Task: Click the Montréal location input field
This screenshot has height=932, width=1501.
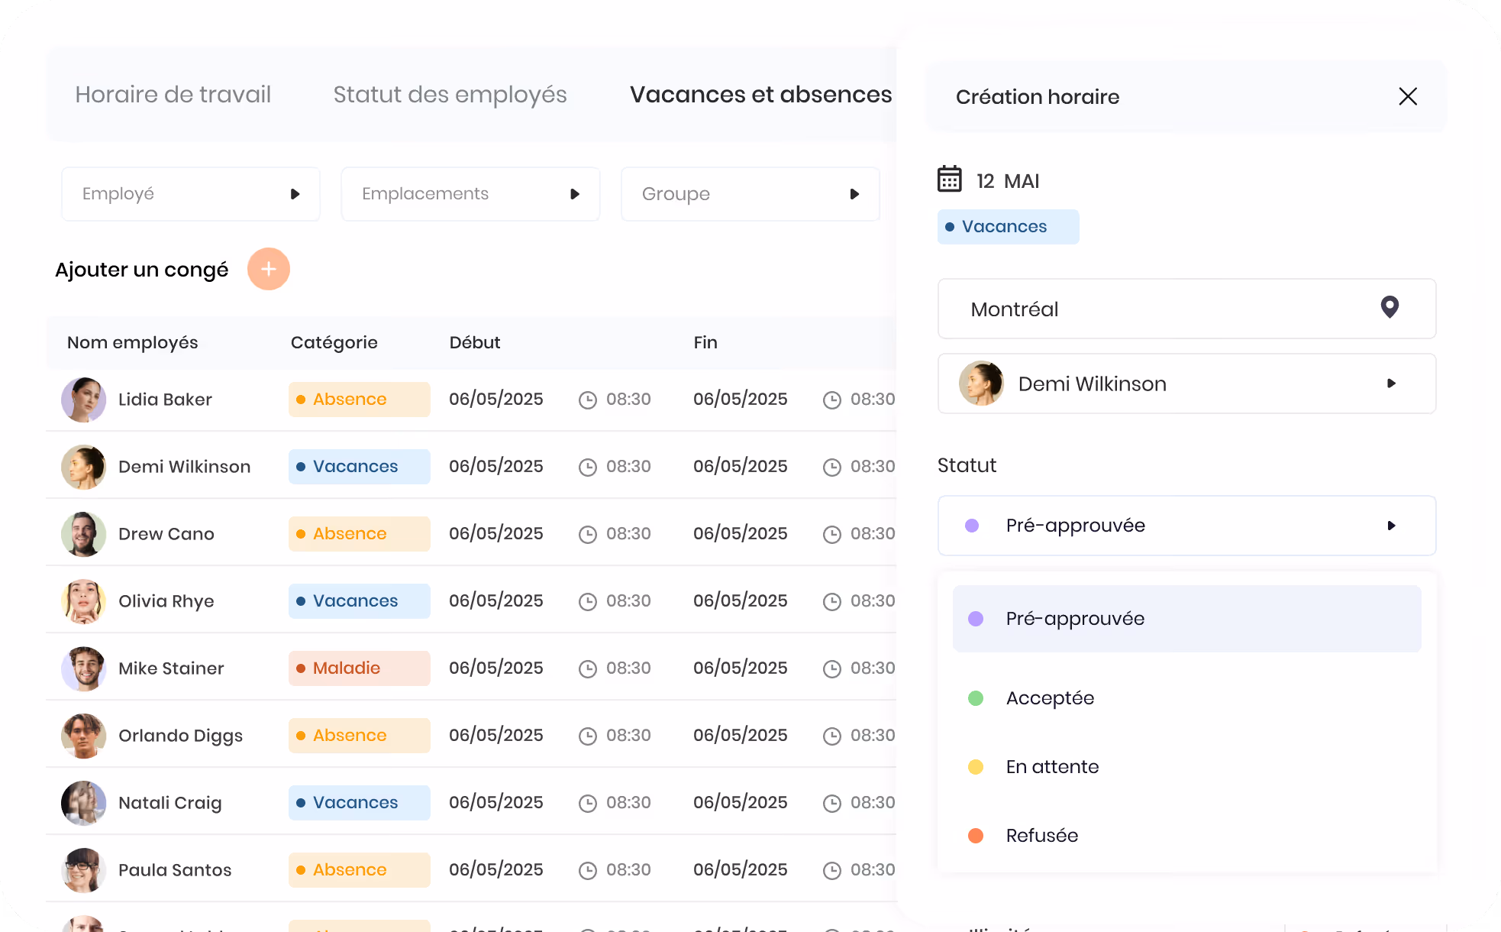Action: point(1186,309)
